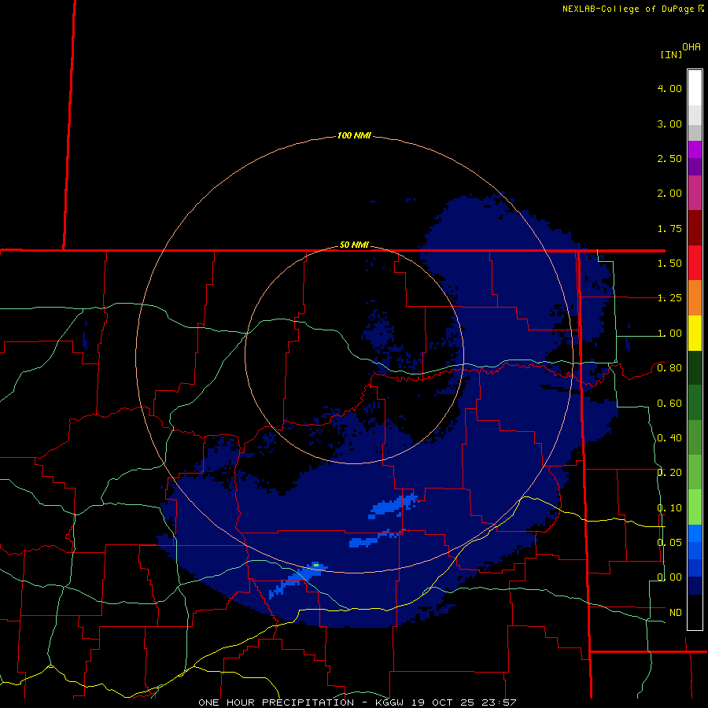This screenshot has width=708, height=708.
Task: Click the 0.20 legend value
Action: pos(669,473)
